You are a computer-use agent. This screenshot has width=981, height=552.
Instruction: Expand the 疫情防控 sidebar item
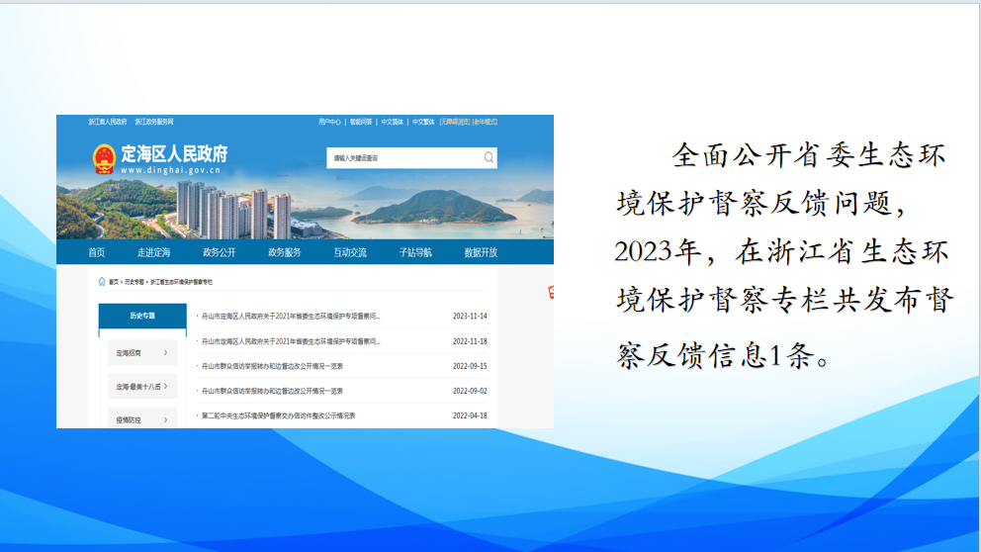(x=142, y=418)
